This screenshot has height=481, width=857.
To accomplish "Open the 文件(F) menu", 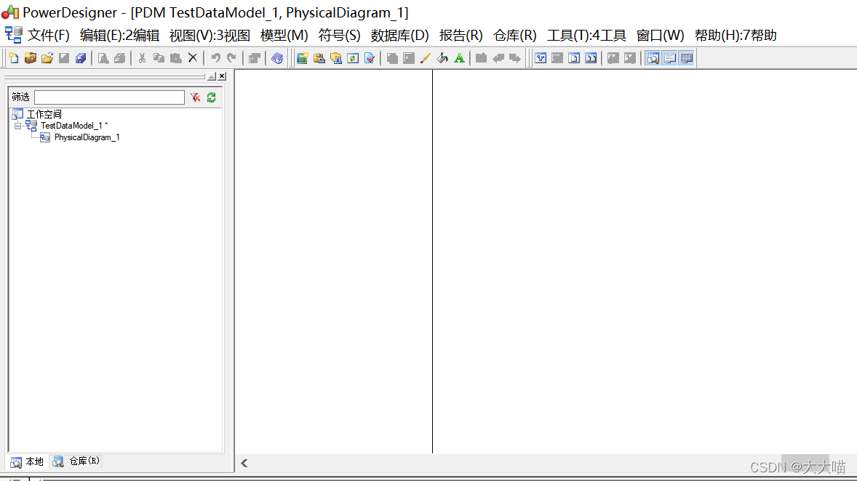I will pyautogui.click(x=49, y=36).
